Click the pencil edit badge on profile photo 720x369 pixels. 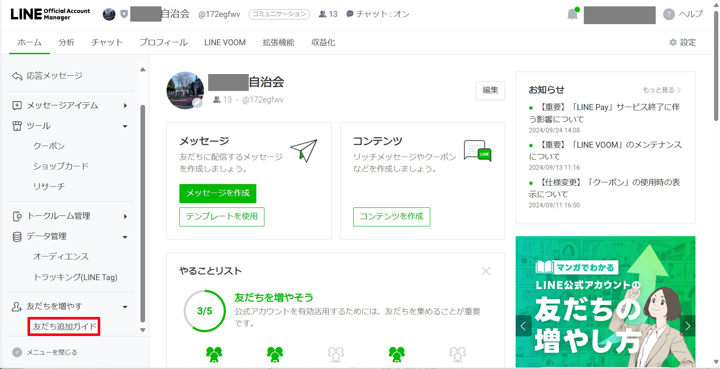pyautogui.click(x=197, y=102)
